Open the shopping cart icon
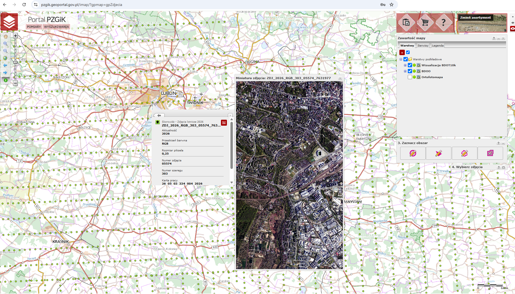515x294 pixels. 425,22
